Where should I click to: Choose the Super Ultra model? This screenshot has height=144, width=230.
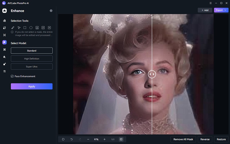pos(32,67)
